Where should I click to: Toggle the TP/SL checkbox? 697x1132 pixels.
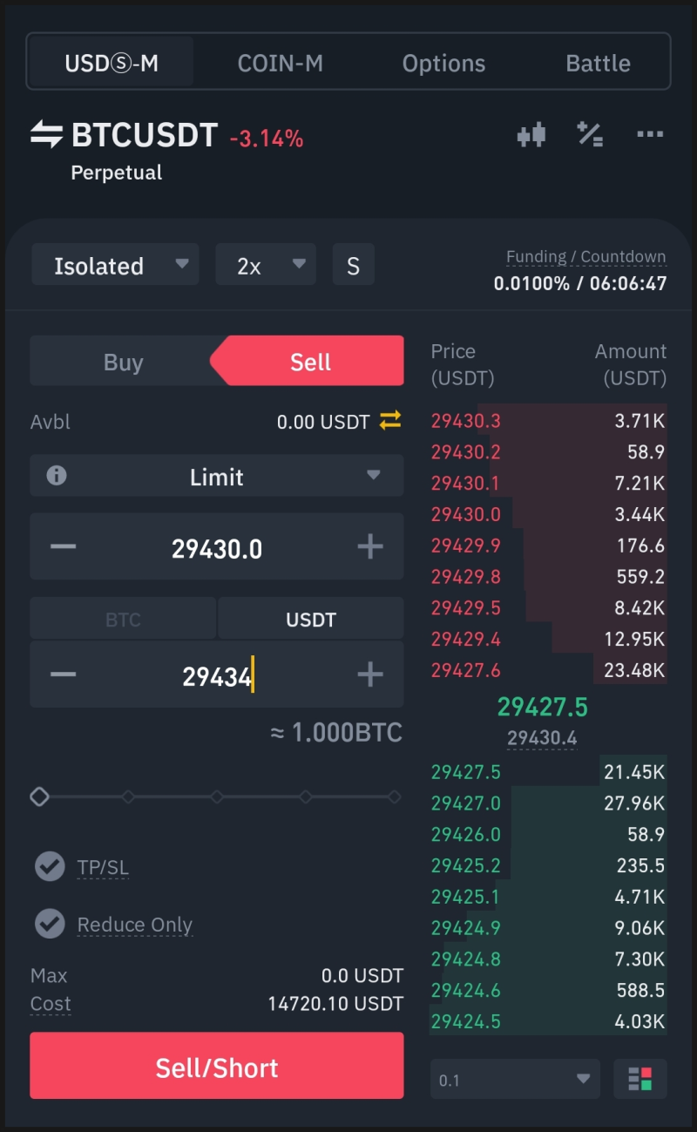pos(50,866)
